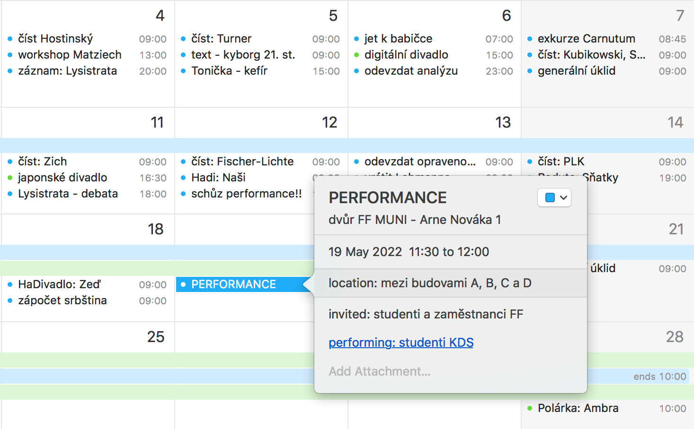The image size is (694, 429).
Task: Select the PERFORMANCE event on the calendar
Action: click(x=233, y=284)
